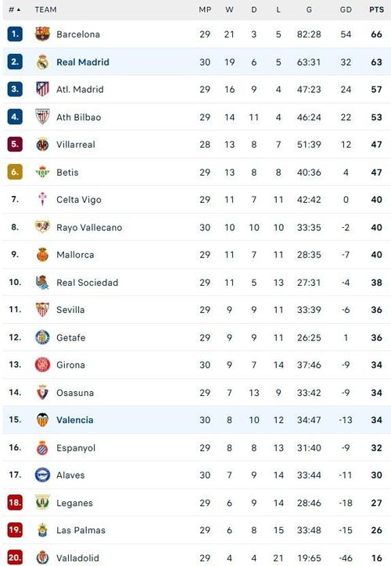Open the Ath Bilbao team link
This screenshot has width=391, height=566.
coord(78,117)
